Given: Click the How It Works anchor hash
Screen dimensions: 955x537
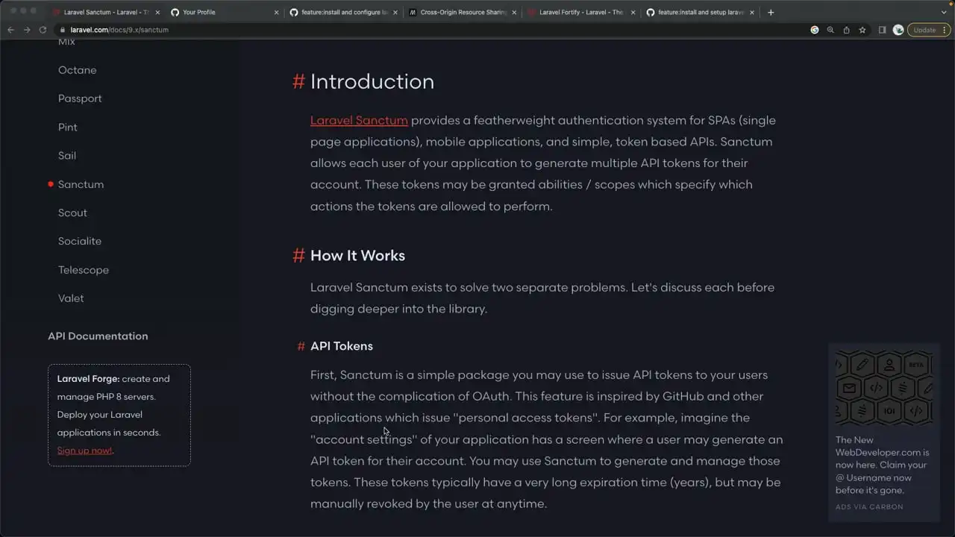Looking at the screenshot, I should pyautogui.click(x=298, y=255).
